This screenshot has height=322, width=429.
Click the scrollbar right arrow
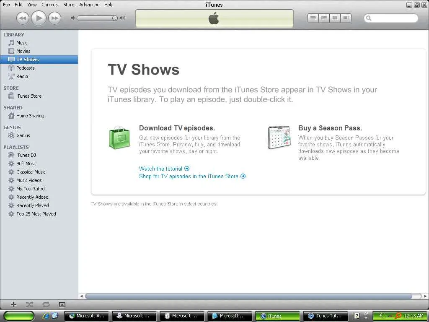tap(425, 296)
